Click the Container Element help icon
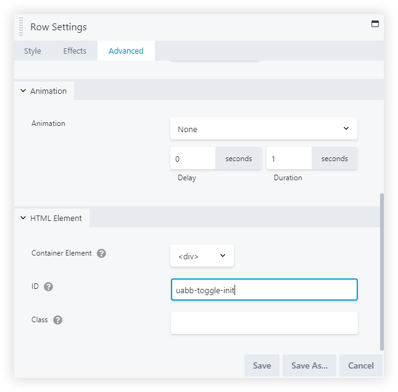This screenshot has height=392, width=398. pyautogui.click(x=102, y=253)
